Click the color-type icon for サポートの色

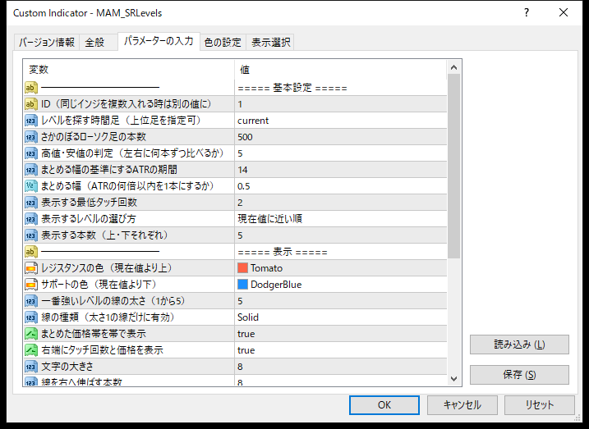coord(31,285)
